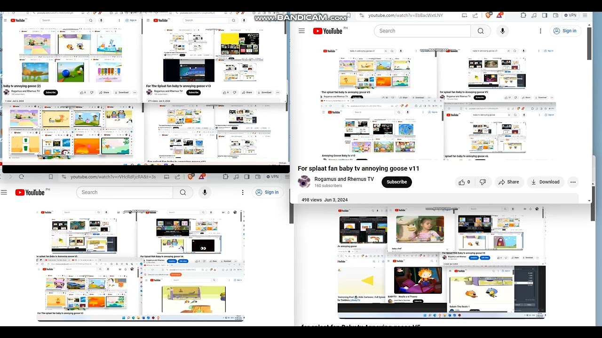Sign in from the rVHcRdFjcRA window

coord(267,192)
